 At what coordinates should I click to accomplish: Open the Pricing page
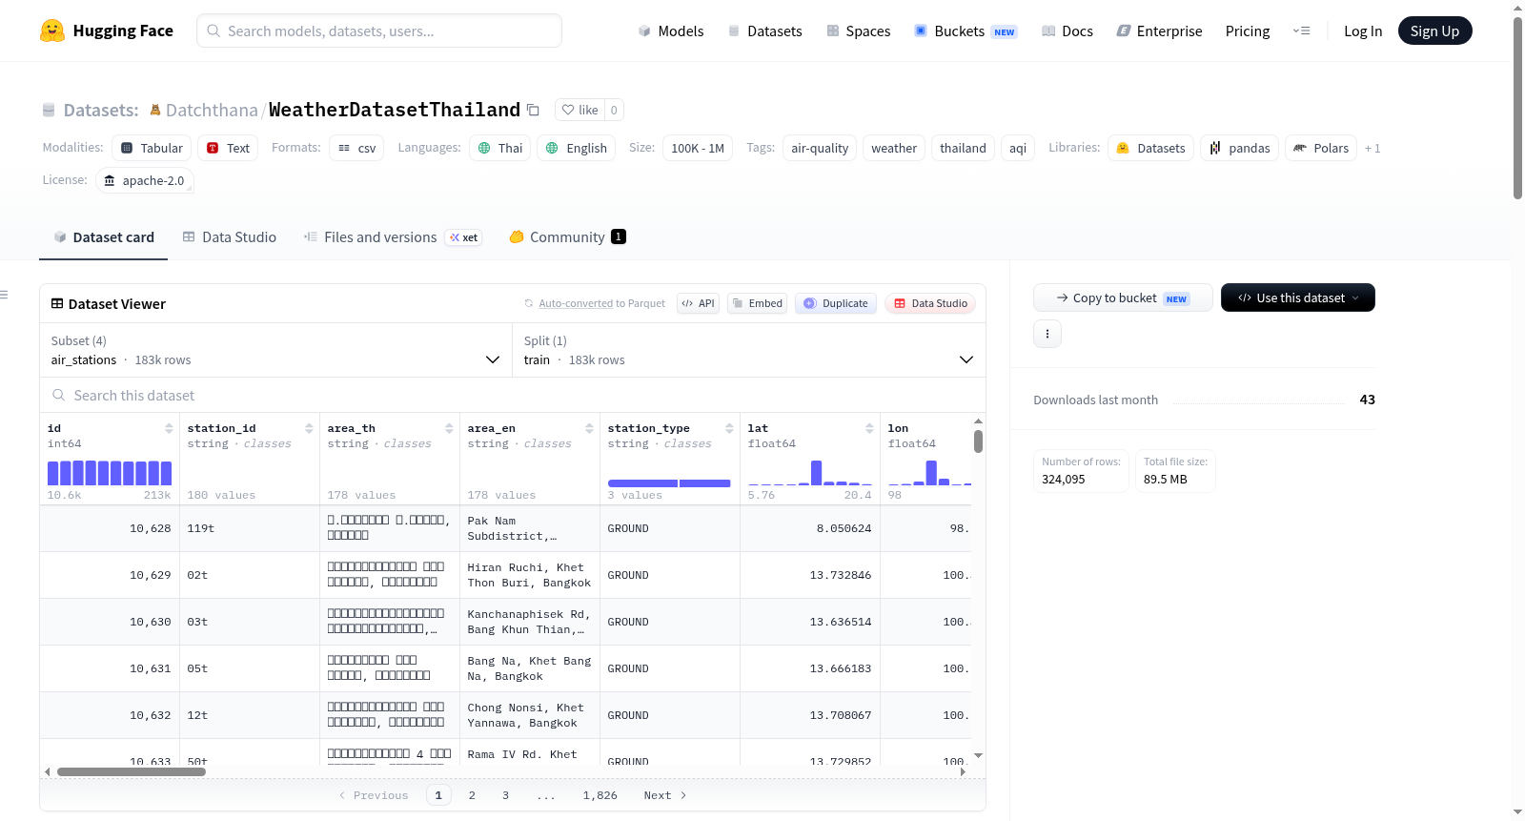coord(1248,31)
